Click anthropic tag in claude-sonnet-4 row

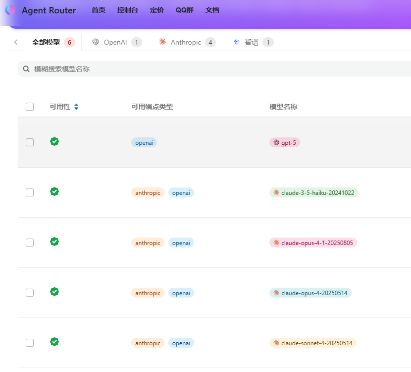(148, 343)
